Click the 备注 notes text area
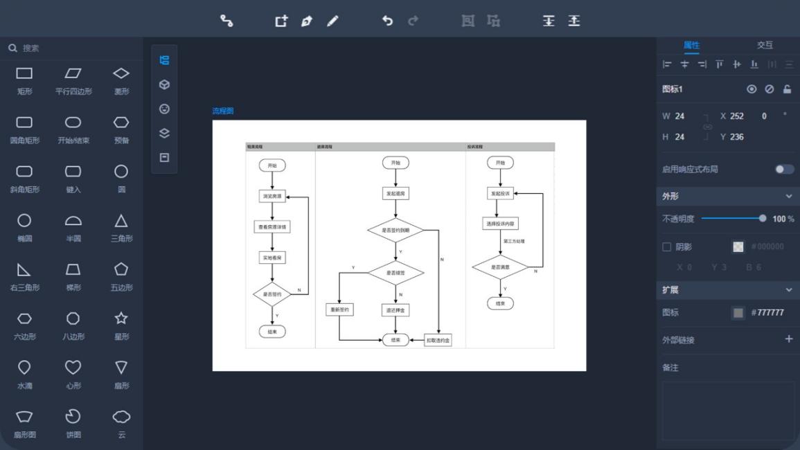 pos(728,411)
